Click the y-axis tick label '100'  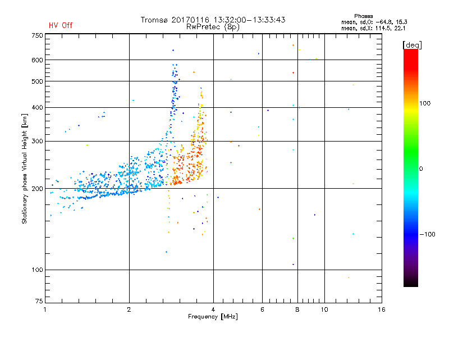pyautogui.click(x=37, y=270)
